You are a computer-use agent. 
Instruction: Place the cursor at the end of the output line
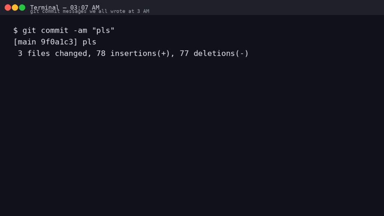pyautogui.click(x=250, y=53)
